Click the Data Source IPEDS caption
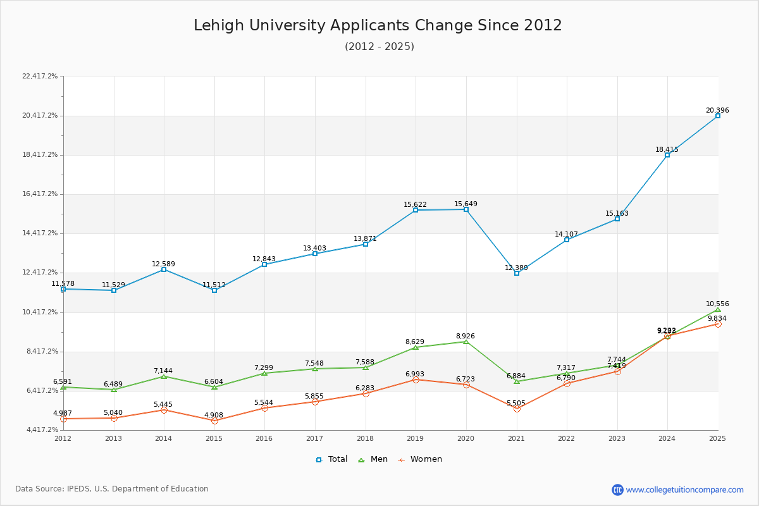This screenshot has height=506, width=759. pos(112,489)
